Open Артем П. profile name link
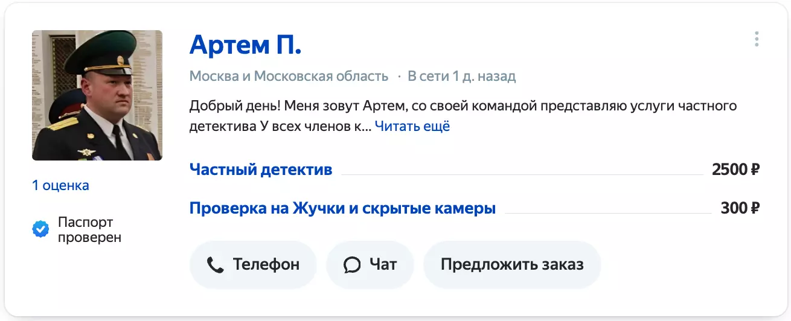The width and height of the screenshot is (791, 321). click(245, 44)
